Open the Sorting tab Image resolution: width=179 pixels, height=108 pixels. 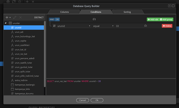coord(127,12)
